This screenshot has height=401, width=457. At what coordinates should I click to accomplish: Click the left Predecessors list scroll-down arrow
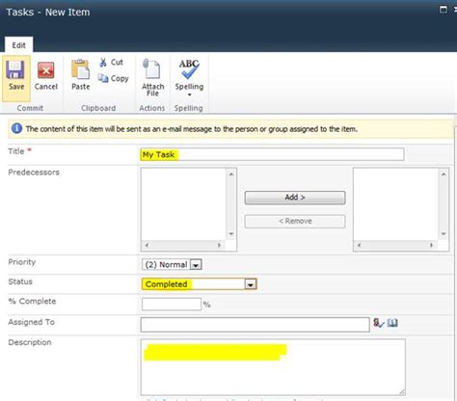click(x=231, y=234)
